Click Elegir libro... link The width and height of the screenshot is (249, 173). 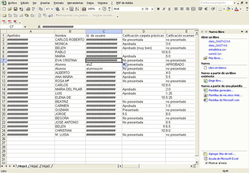[216, 81]
